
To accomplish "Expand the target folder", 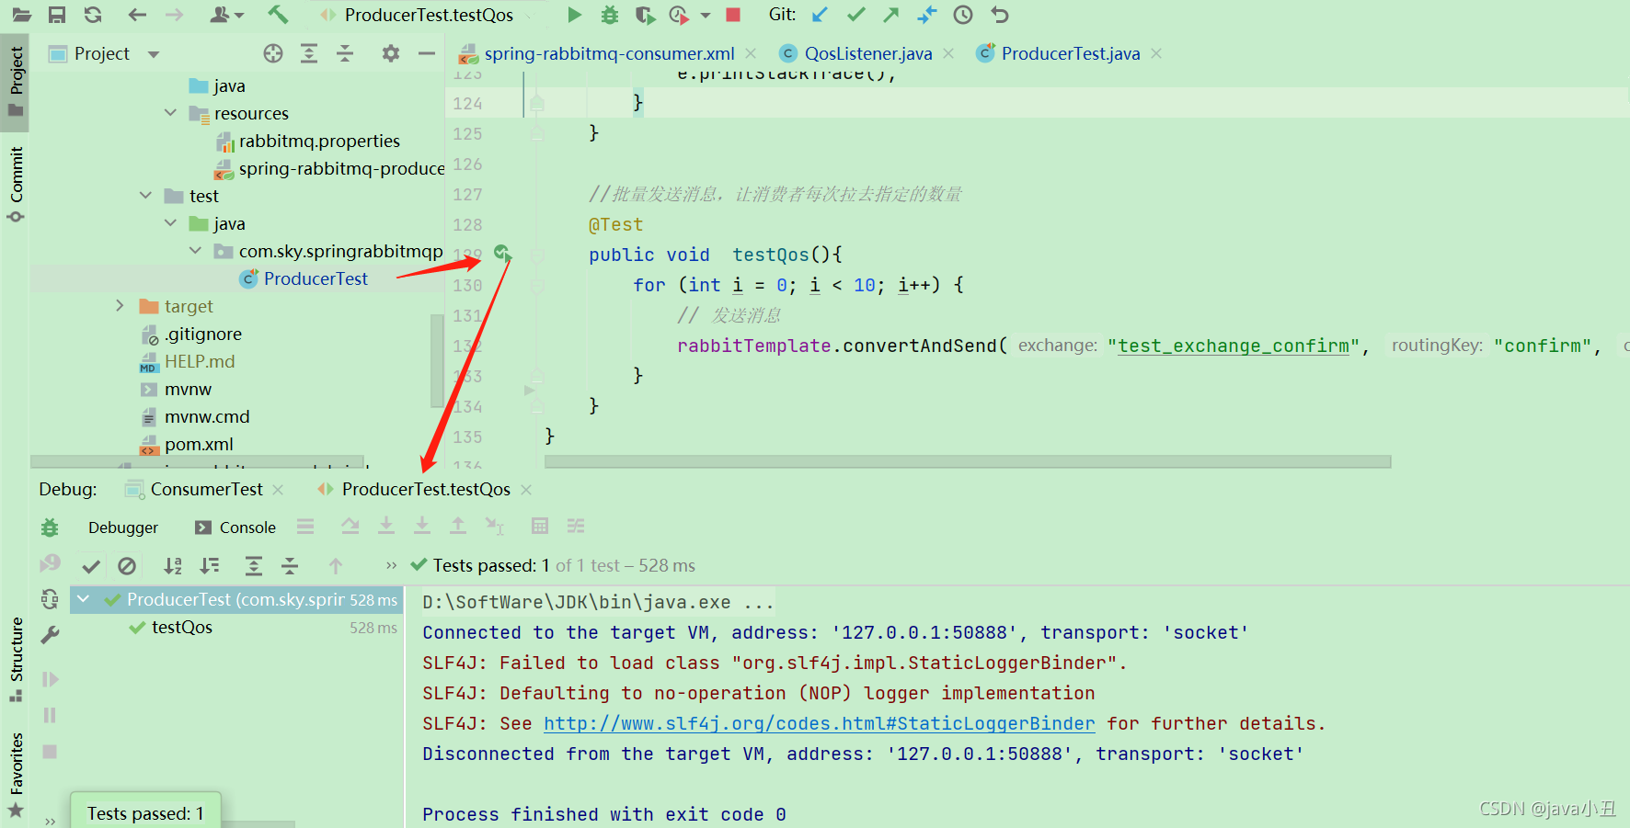I will coord(120,306).
